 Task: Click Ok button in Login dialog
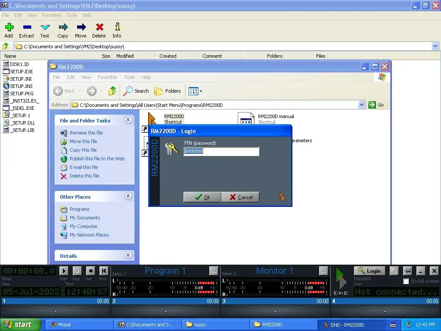point(202,197)
